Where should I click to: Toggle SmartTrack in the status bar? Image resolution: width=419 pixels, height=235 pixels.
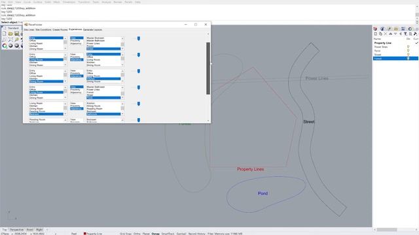[x=168, y=234]
